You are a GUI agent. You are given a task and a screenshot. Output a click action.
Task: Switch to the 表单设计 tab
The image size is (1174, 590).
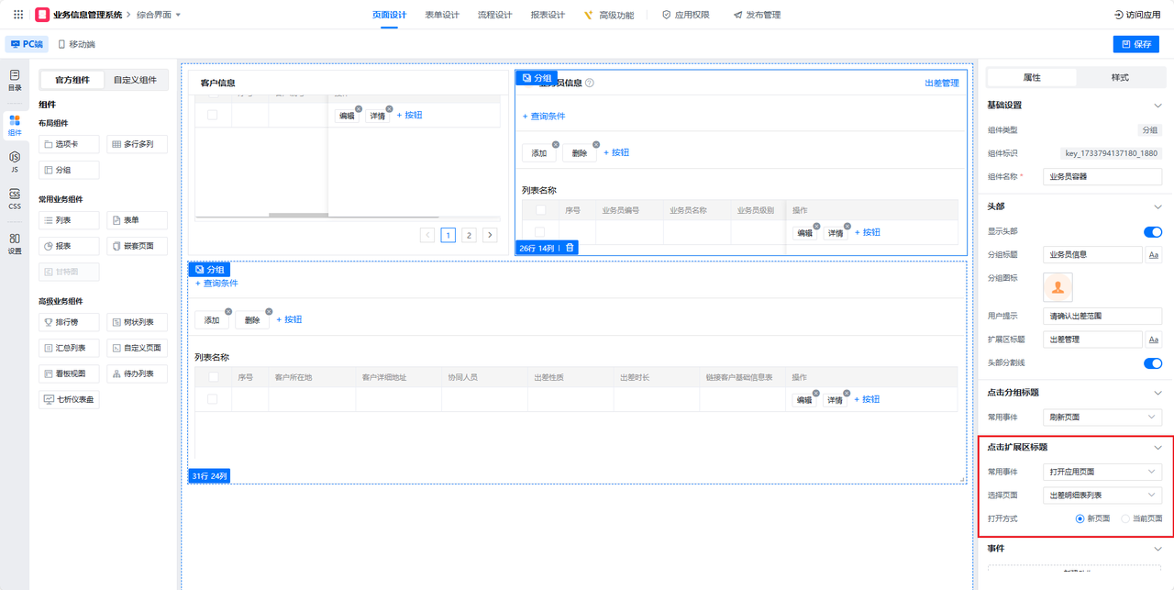click(442, 15)
